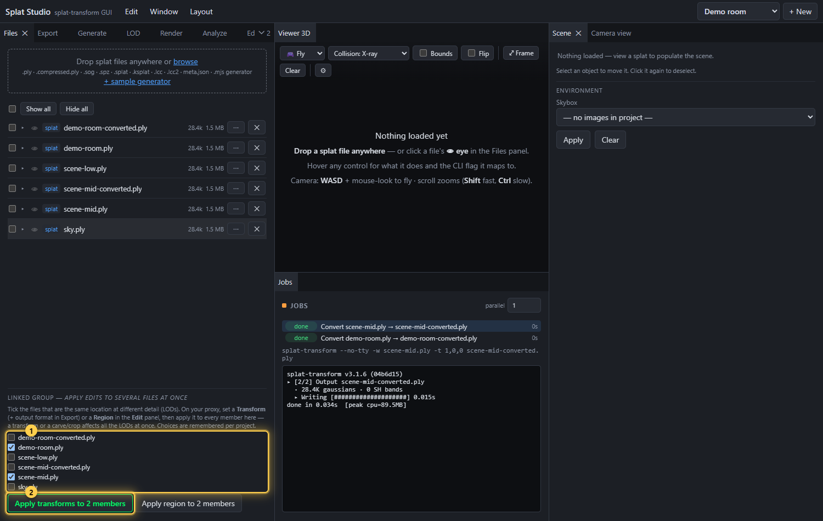
Task: Create a new project with + New
Action: pos(801,12)
